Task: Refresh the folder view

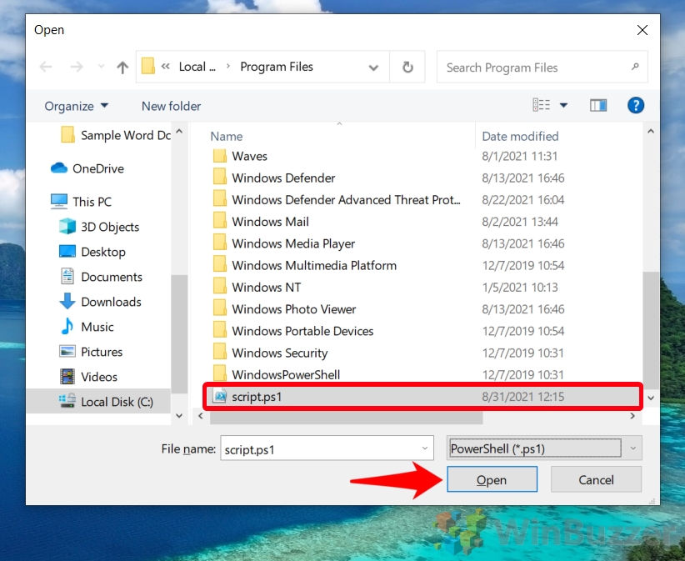Action: [x=407, y=67]
